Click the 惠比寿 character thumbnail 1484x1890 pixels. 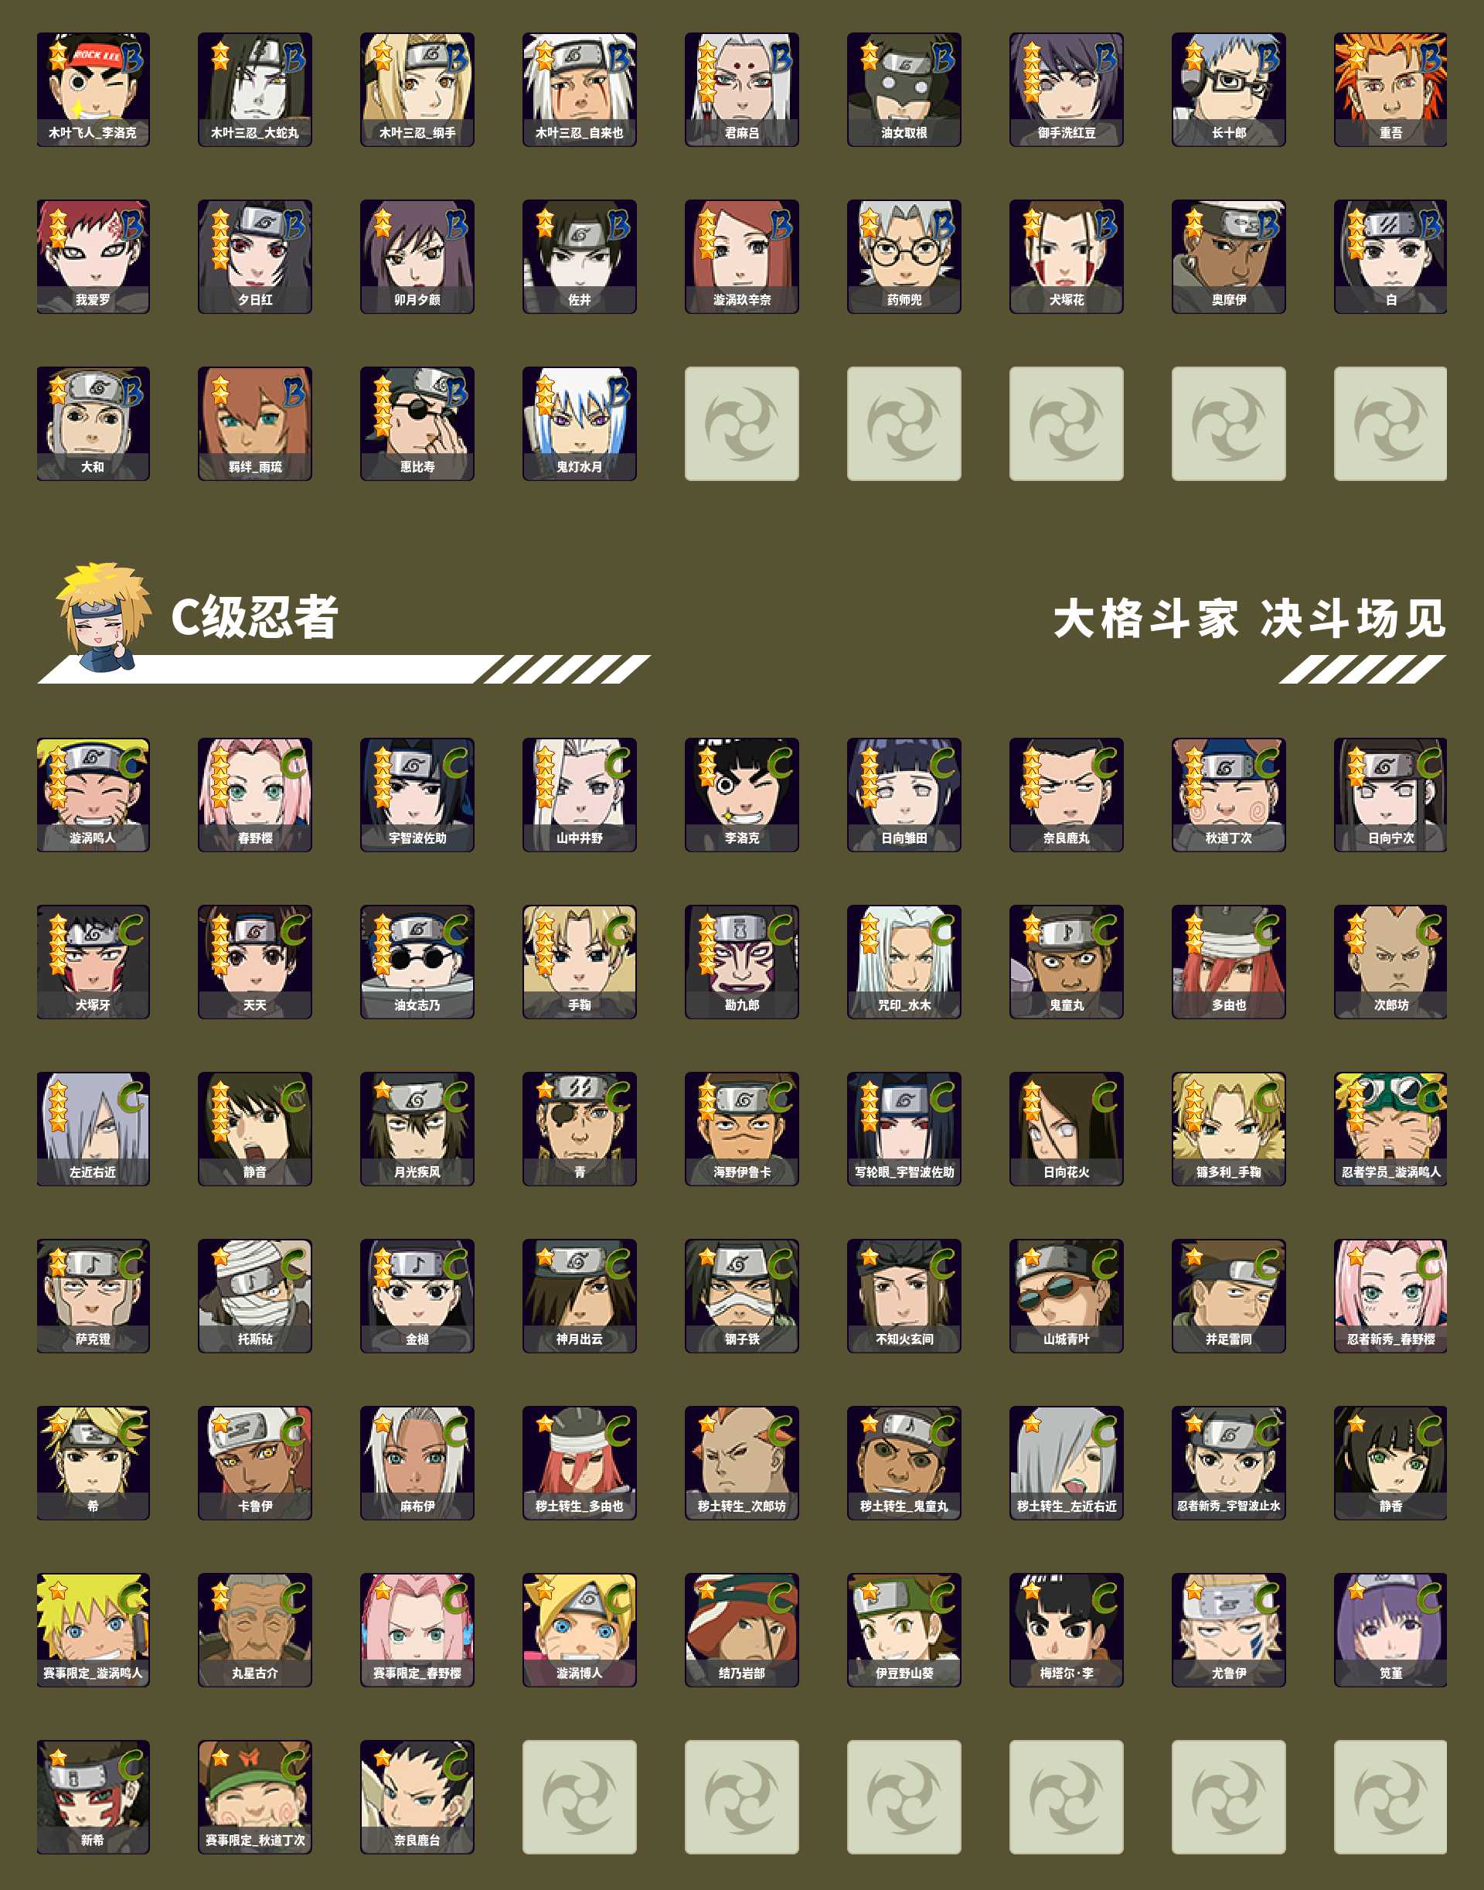click(417, 423)
